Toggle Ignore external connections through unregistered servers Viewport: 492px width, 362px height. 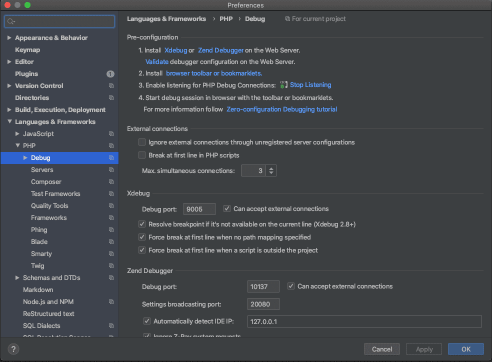(142, 142)
